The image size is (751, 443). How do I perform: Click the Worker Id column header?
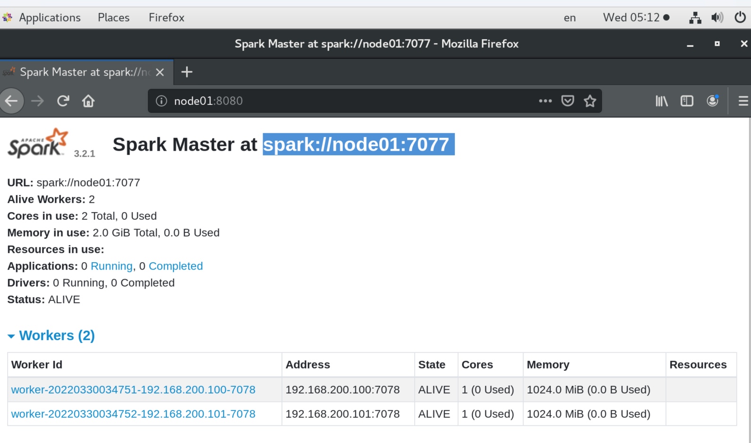point(145,365)
